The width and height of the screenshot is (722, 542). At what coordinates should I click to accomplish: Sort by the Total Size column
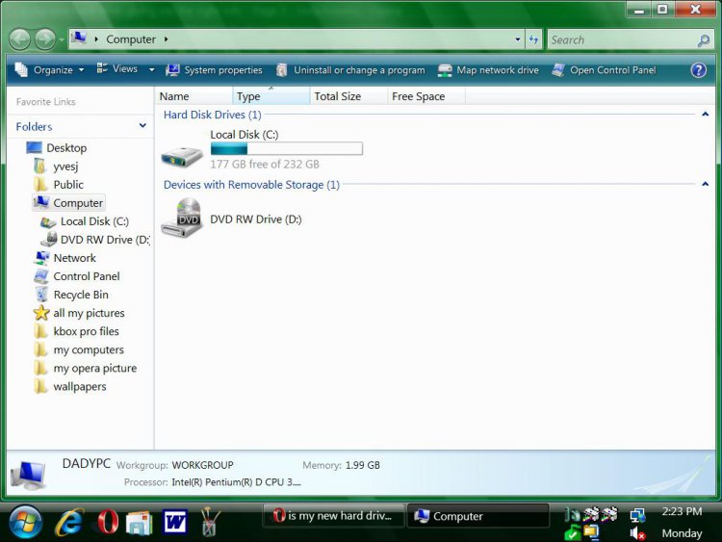[x=348, y=96]
